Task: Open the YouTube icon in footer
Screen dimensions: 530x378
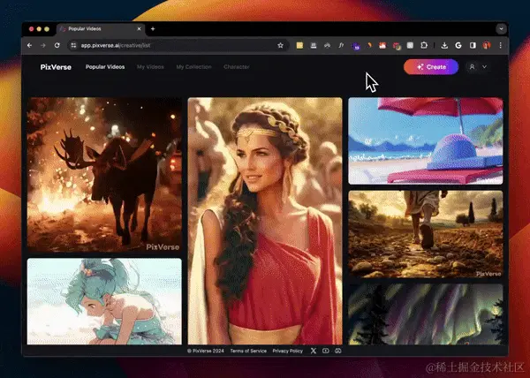Action: pos(325,351)
